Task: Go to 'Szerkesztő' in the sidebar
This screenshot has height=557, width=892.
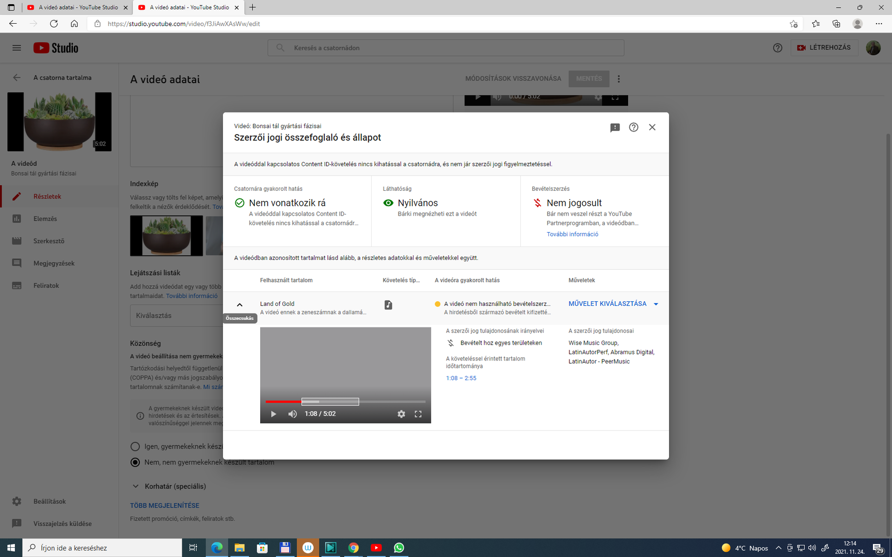Action: click(49, 241)
